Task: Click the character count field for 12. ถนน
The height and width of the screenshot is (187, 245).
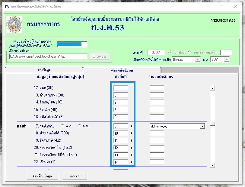Action: click(157, 88)
